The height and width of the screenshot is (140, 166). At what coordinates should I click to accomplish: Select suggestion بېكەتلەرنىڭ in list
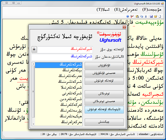pos(59,71)
